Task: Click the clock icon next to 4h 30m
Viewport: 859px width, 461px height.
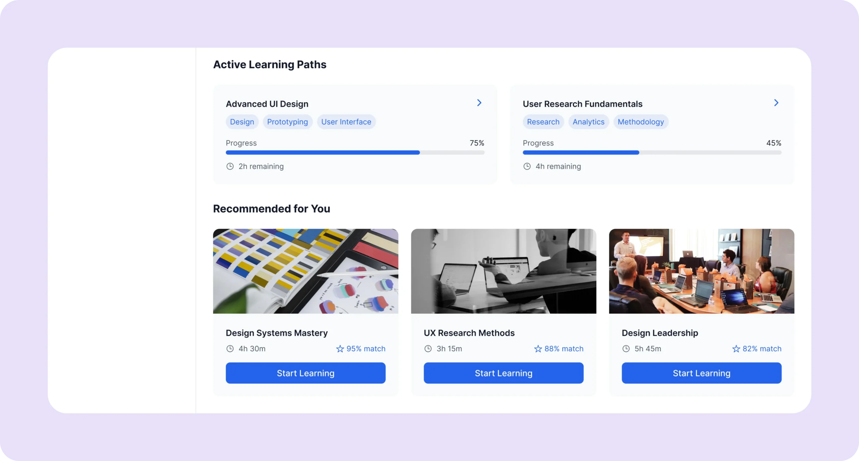Action: [x=230, y=349]
